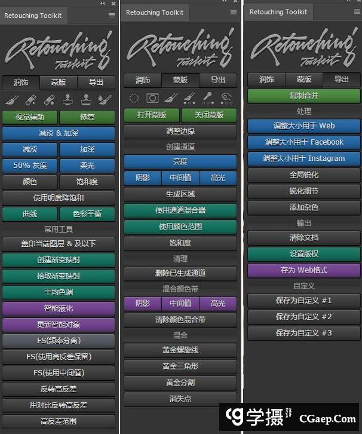Screen dimensions: 362x434
Task: Open the left panel's hamburger menu
Action: tap(111, 16)
